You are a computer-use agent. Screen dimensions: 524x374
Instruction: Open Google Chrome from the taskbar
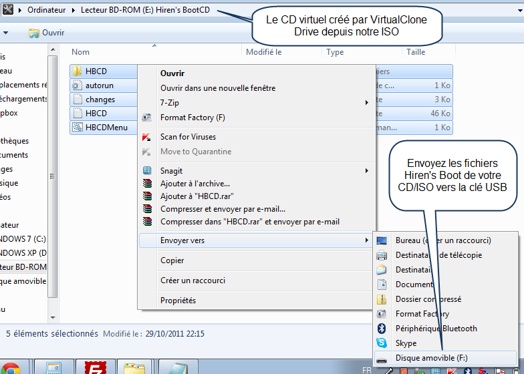(10, 368)
